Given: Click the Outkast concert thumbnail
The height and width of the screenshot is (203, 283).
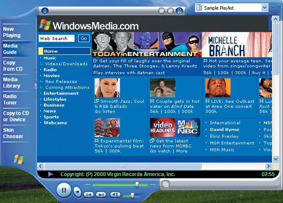Looking at the screenshot, I should point(218,88).
